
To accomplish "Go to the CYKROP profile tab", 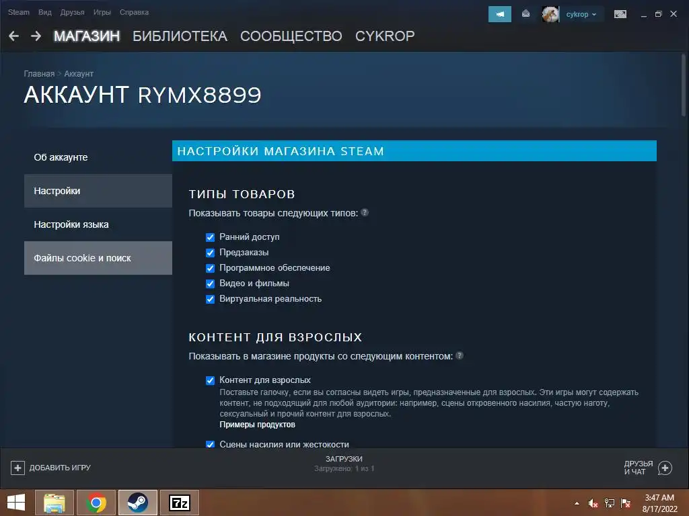I will click(x=385, y=36).
